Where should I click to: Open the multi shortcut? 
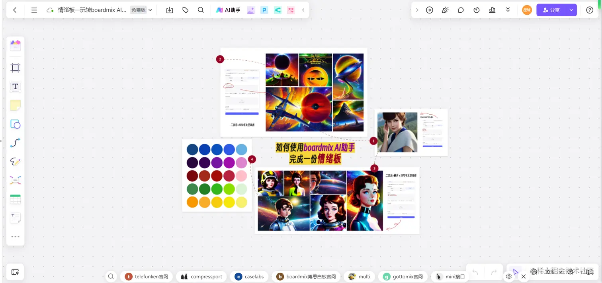[359, 277]
